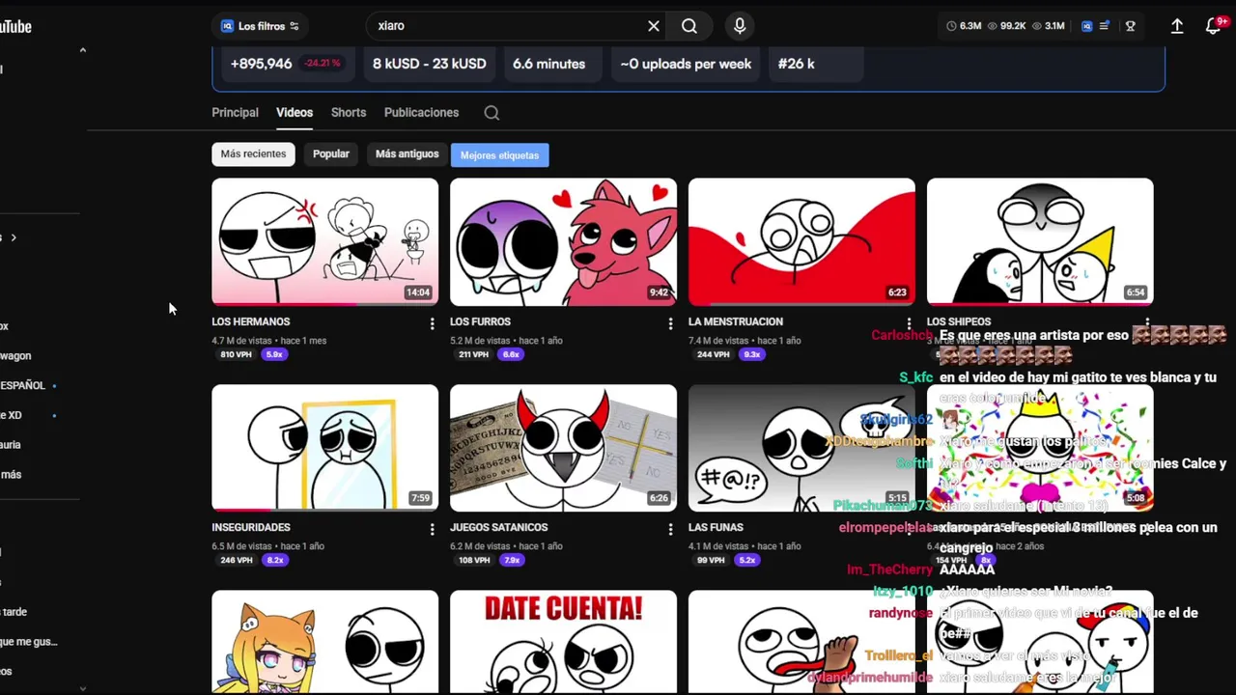This screenshot has width=1236, height=695.
Task: Play the LOS HERMANOS thumbnail with 14:04 duration
Action: 324,241
